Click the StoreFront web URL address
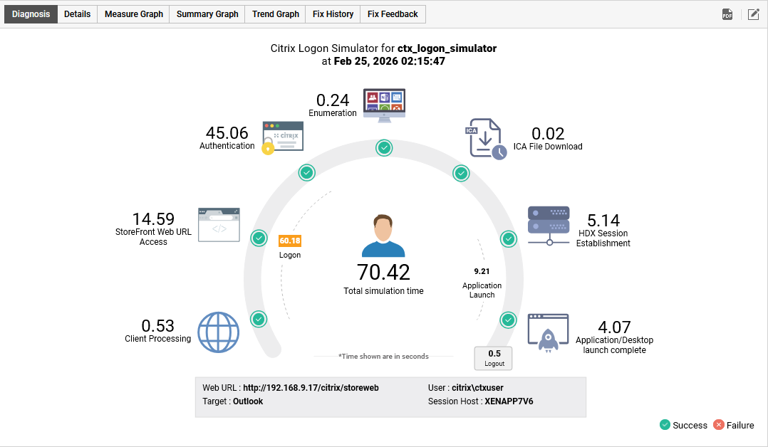 point(311,388)
